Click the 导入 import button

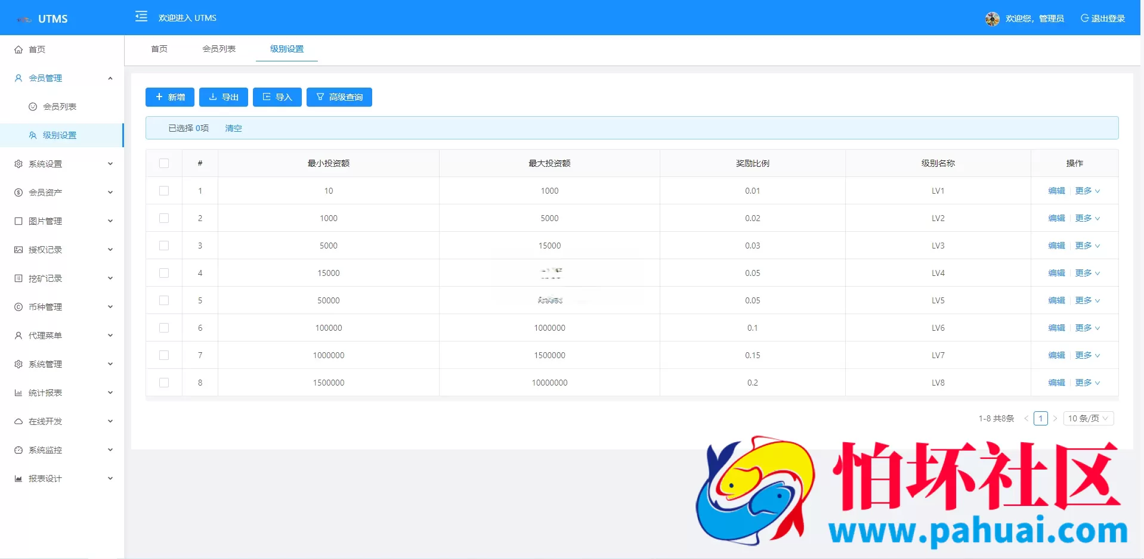click(277, 97)
